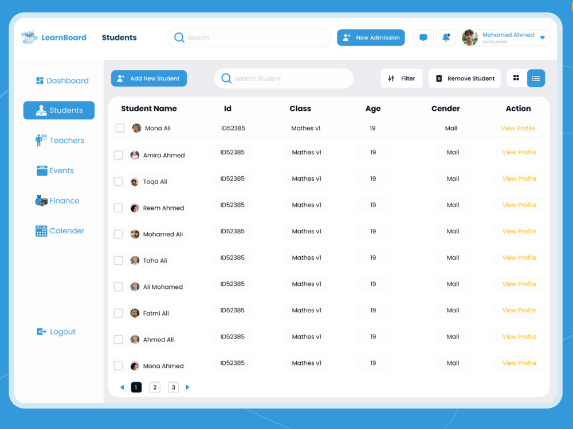The height and width of the screenshot is (429, 573).
Task: Click the Class column header
Action: (300, 108)
